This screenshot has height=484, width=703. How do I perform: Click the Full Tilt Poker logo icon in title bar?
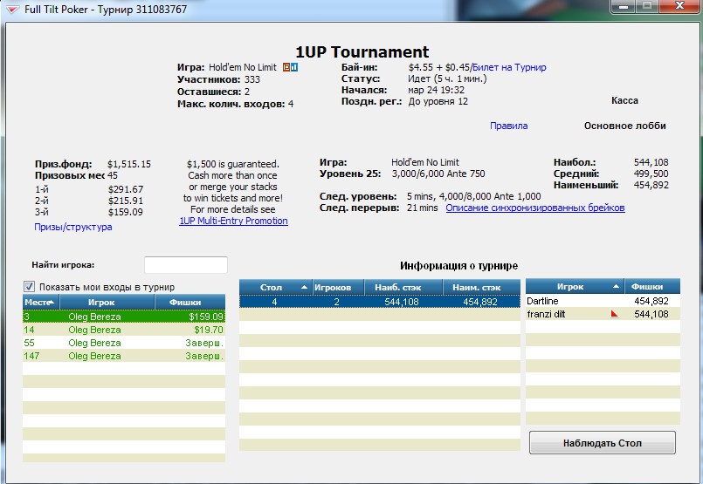[x=12, y=9]
